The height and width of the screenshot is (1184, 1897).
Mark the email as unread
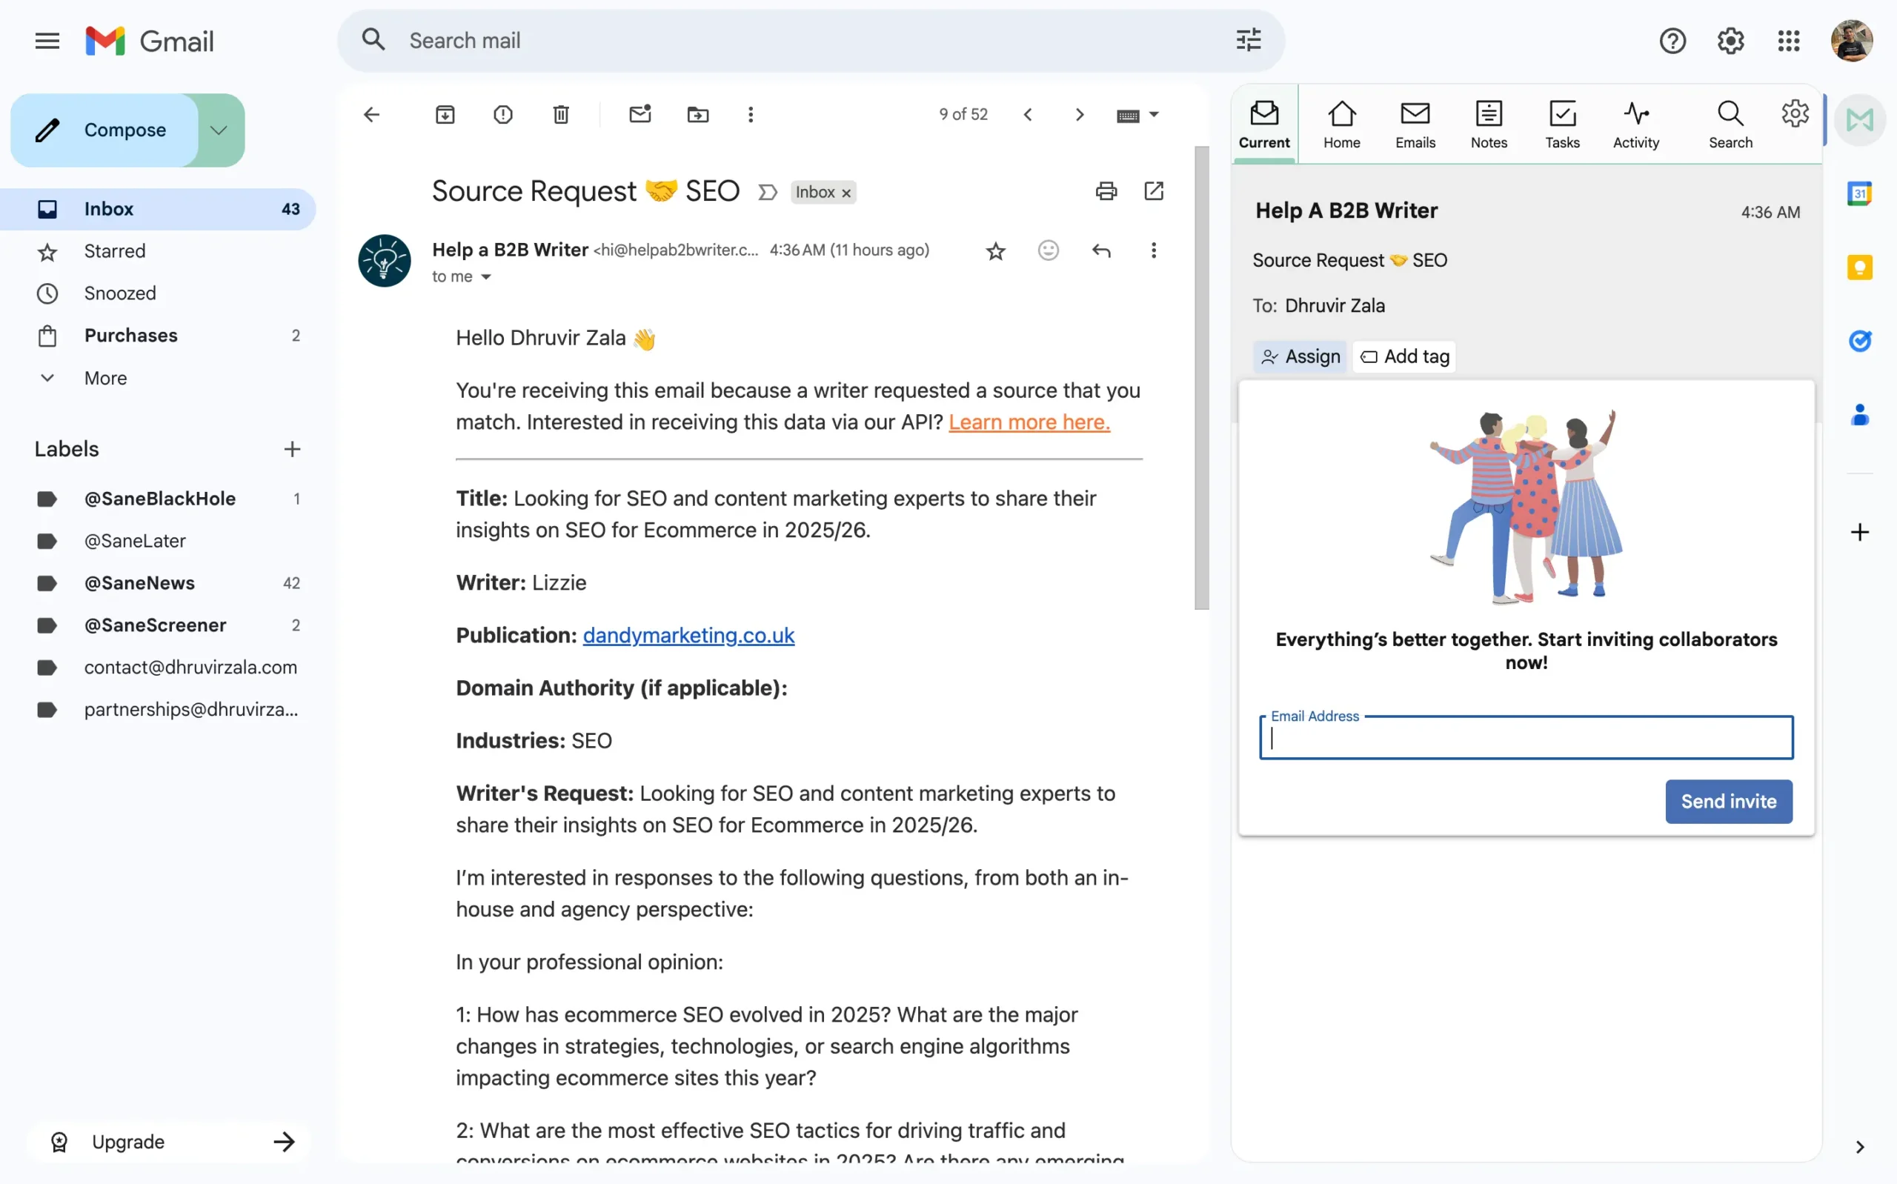[x=639, y=115]
